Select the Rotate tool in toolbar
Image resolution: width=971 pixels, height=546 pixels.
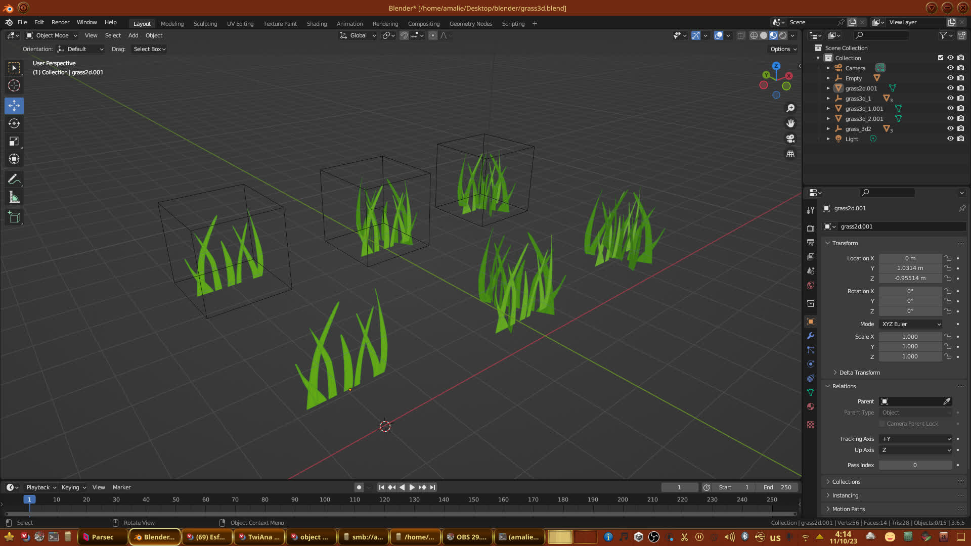point(14,124)
